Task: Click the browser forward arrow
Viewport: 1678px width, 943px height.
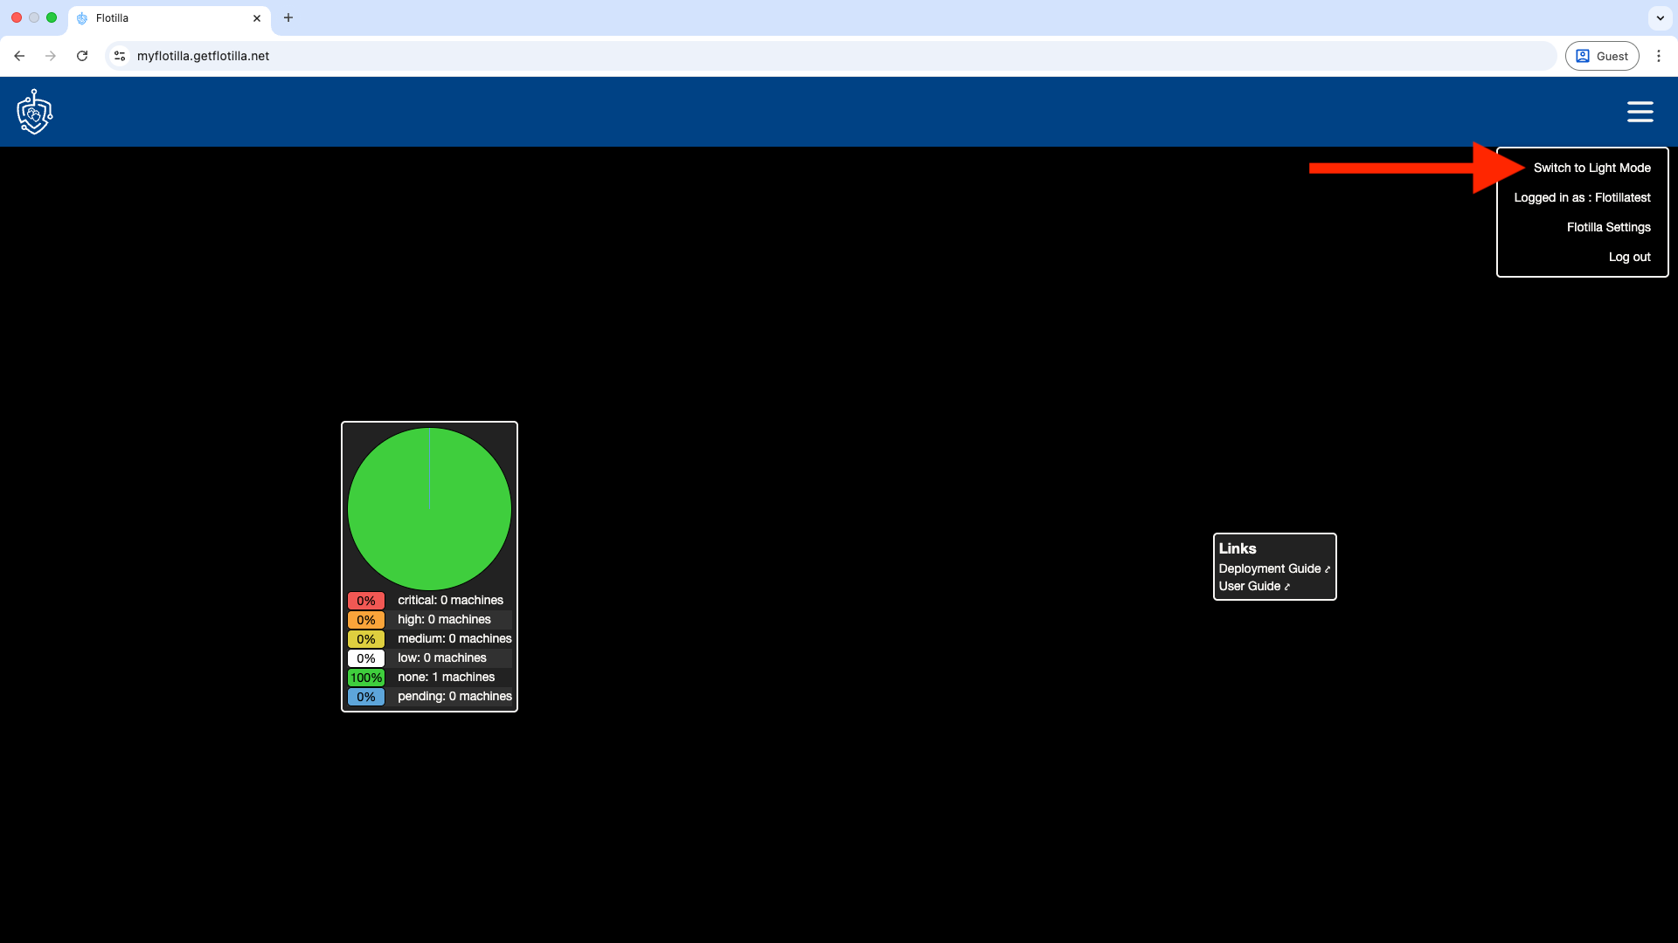Action: click(51, 55)
